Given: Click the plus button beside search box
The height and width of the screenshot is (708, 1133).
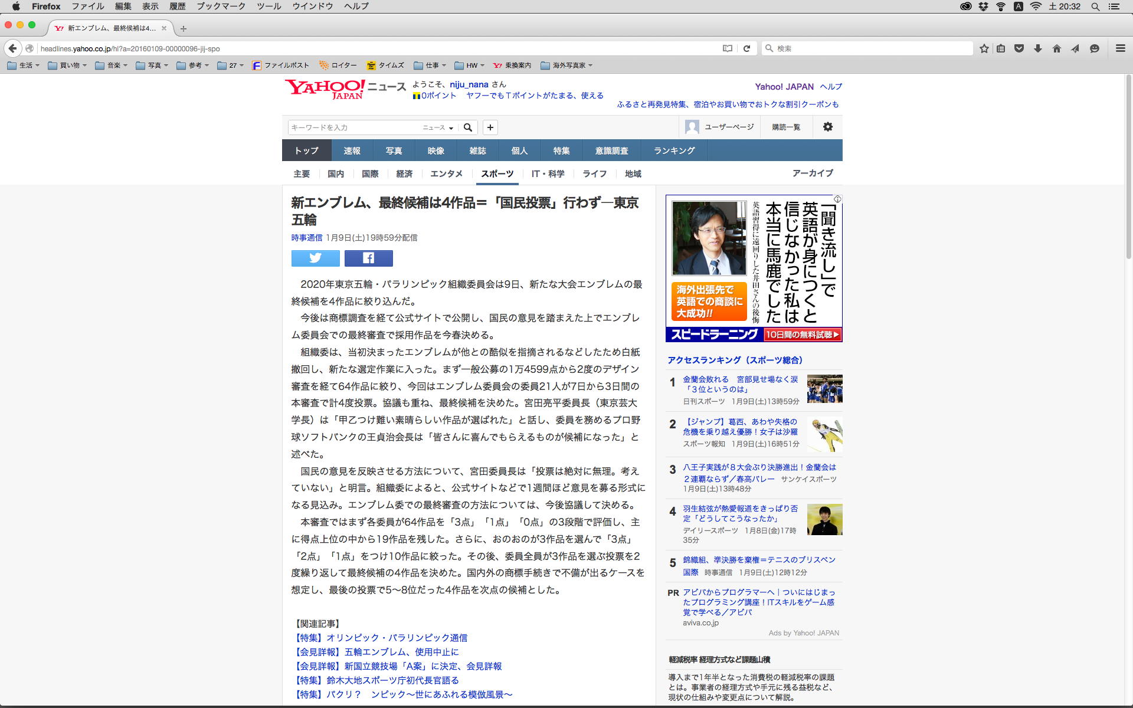Looking at the screenshot, I should click(x=490, y=127).
